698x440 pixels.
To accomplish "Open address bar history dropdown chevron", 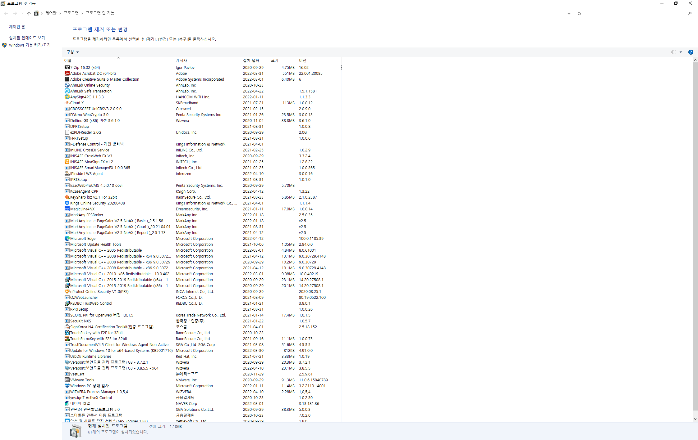I will click(x=569, y=13).
